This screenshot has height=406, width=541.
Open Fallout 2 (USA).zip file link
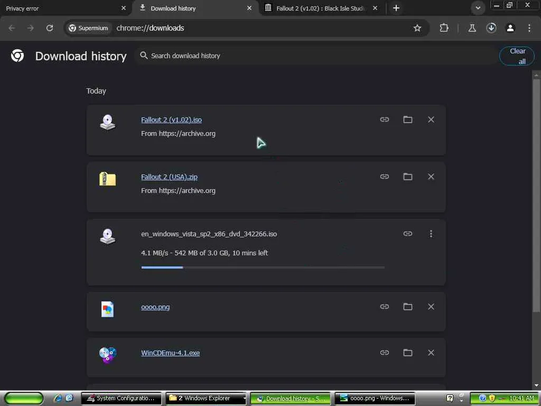pyautogui.click(x=169, y=177)
